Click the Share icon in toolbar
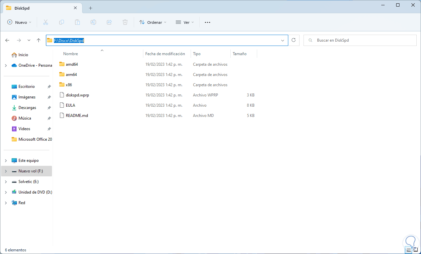421x254 pixels. (x=109, y=22)
